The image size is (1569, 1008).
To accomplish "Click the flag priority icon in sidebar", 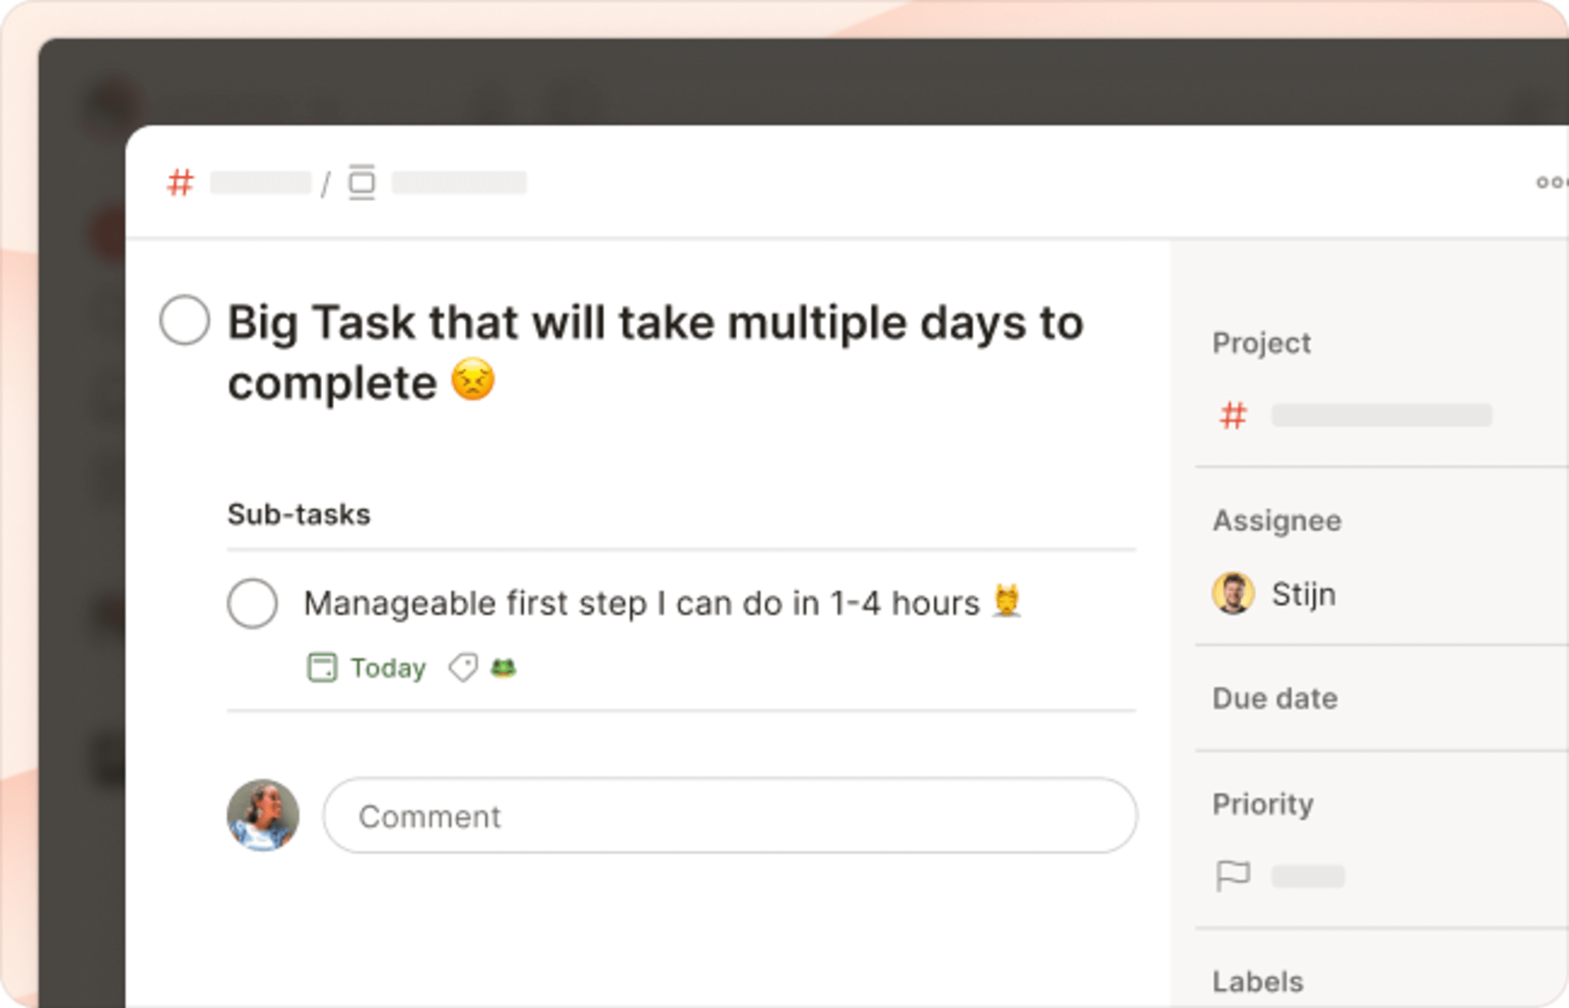I will click(1233, 873).
